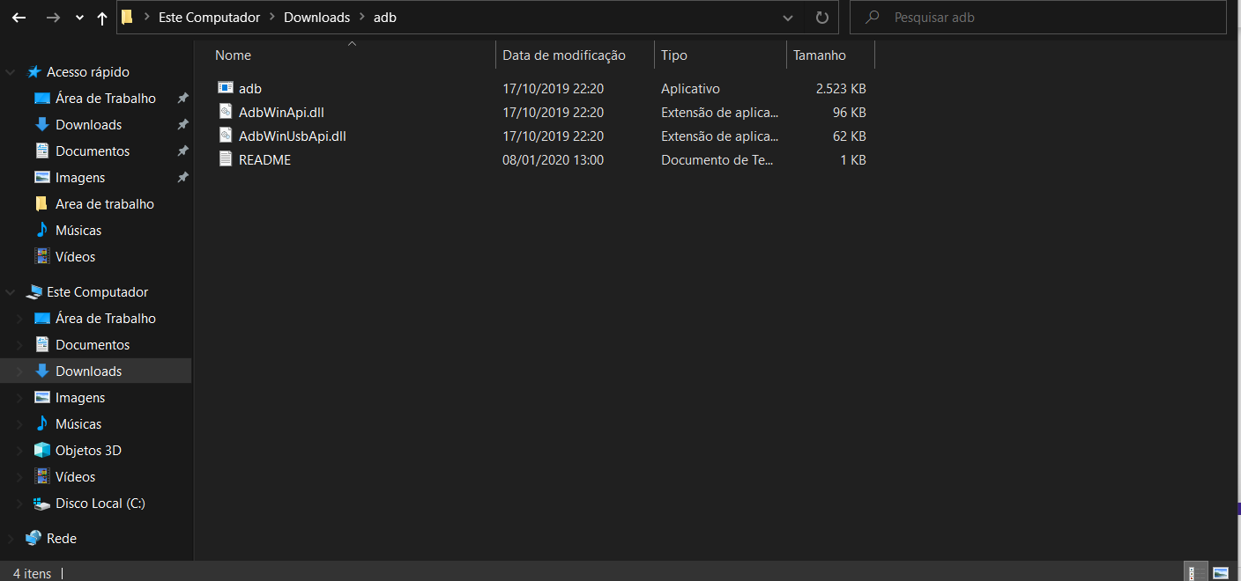Switch to details view layout

coord(1196,573)
